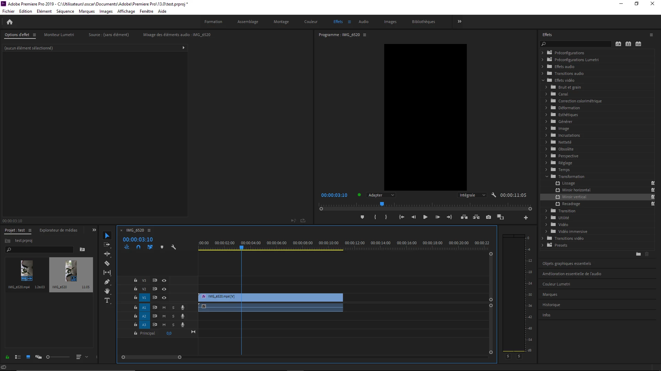Viewport: 661px width, 371px height.
Task: Open the Intégrale playback resolution dropdown
Action: coord(472,195)
